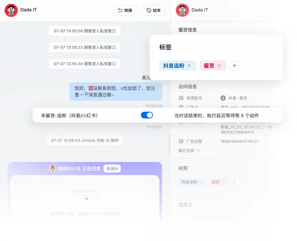Image resolution: width=297 pixels, height=241 pixels.
Task: Expand 展开全部 visit info
Action: coord(189,151)
